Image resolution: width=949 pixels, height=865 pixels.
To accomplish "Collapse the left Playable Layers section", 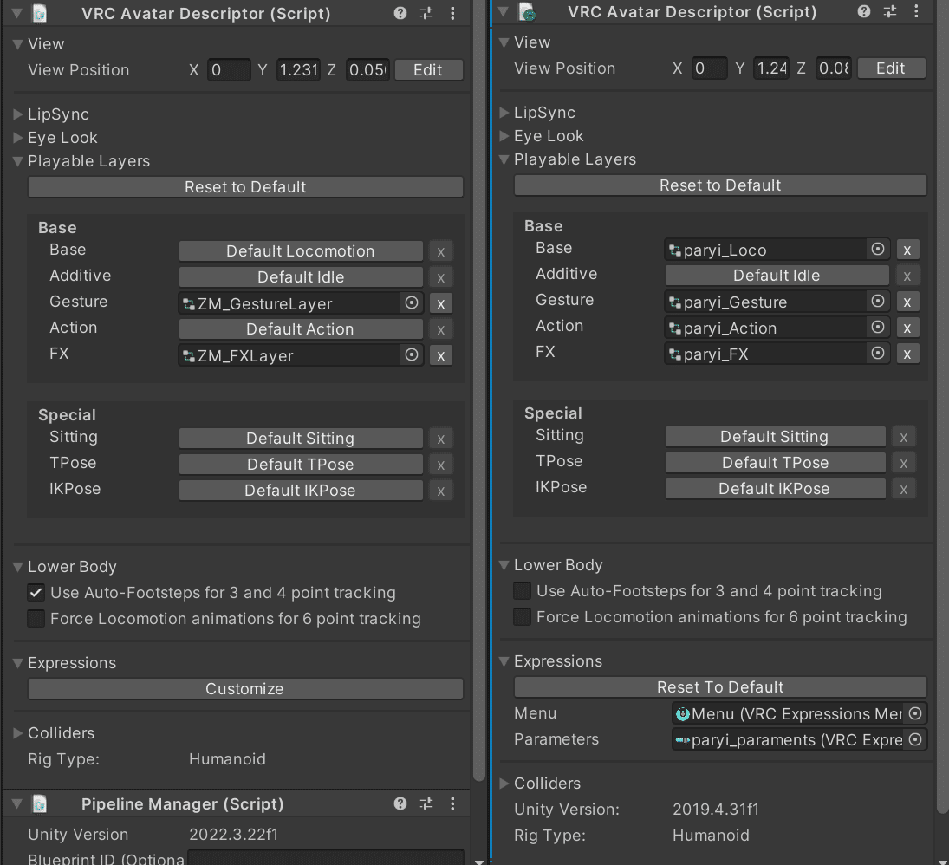I will tap(16, 160).
